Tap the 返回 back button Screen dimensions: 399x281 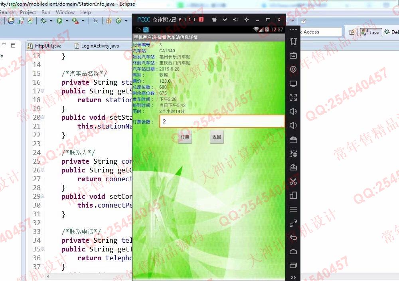(217, 137)
